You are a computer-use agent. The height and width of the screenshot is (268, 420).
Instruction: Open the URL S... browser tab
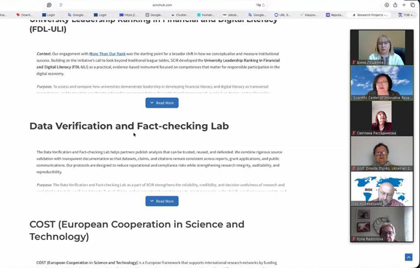point(283,15)
